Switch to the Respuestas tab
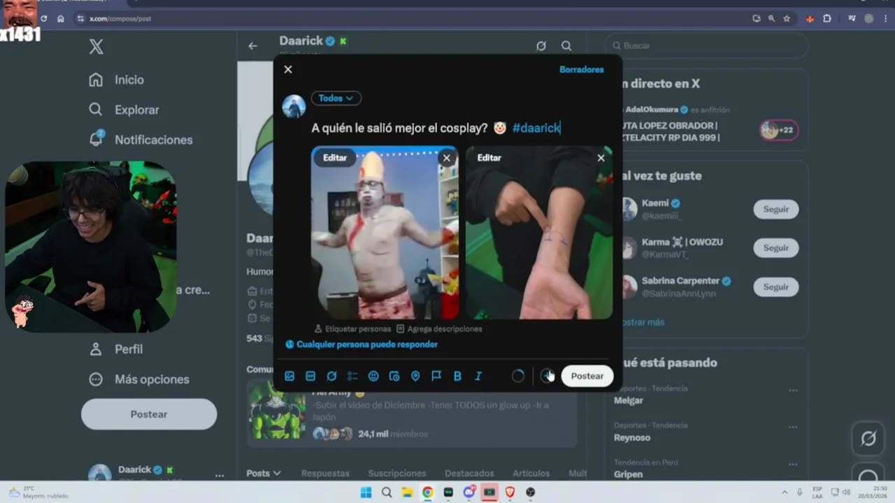The width and height of the screenshot is (895, 503). 325,473
